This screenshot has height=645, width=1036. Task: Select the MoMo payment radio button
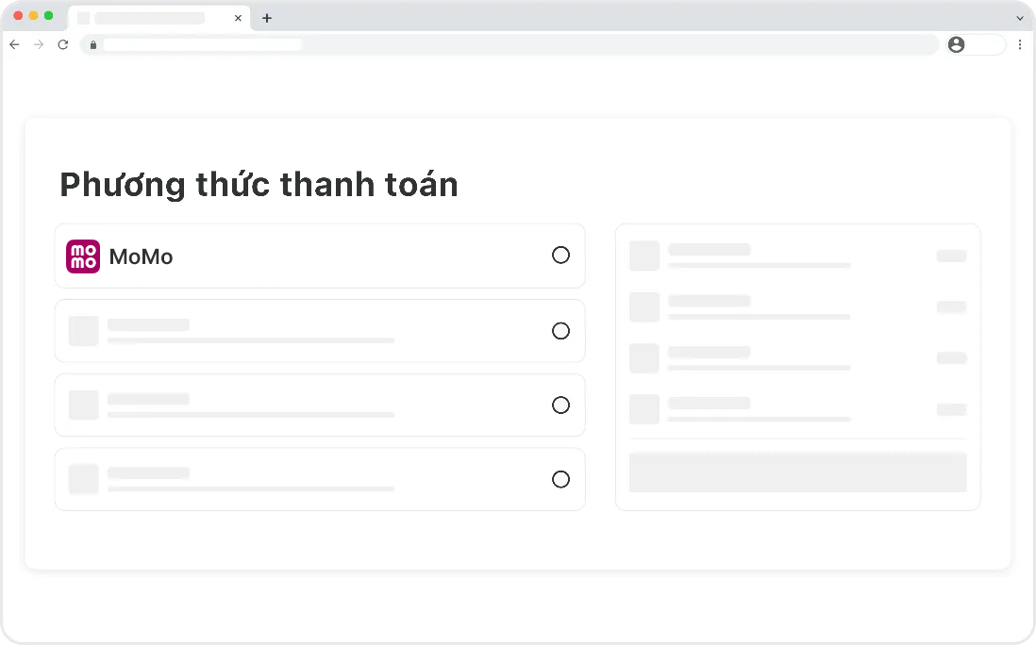[x=560, y=255]
